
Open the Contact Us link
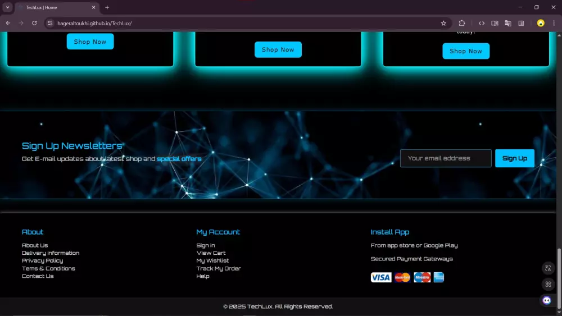(38, 276)
